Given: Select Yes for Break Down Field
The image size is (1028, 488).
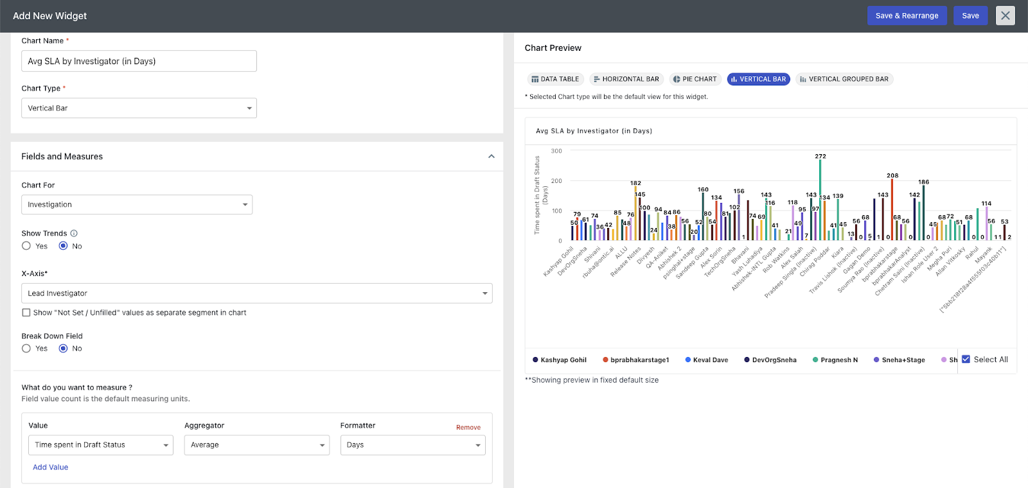Looking at the screenshot, I should (x=26, y=349).
